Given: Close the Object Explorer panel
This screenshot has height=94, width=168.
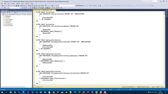Looking at the screenshot, I should pos(31,10).
